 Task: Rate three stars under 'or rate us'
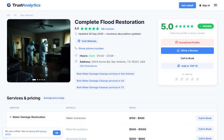click(x=187, y=79)
